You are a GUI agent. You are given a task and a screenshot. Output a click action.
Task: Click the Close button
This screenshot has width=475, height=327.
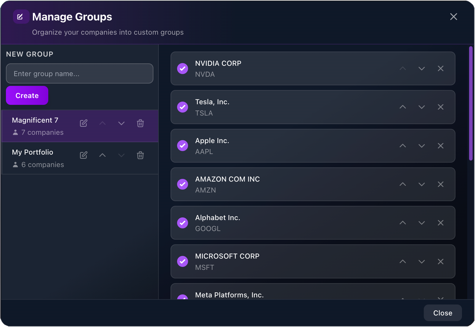pyautogui.click(x=442, y=313)
